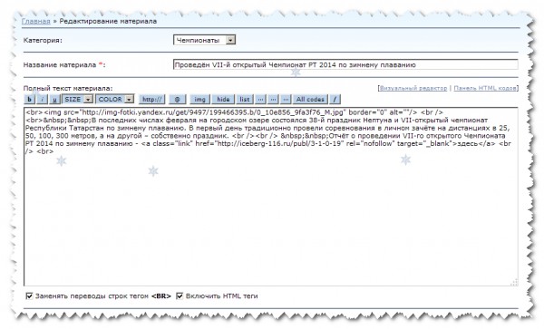Open the Категория dropdown showing Чемпионаты
This screenshot has width=544, height=329.
(204, 40)
